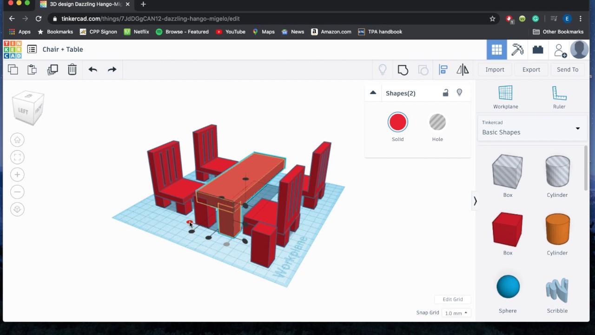Delete selection with trash icon
The height and width of the screenshot is (335, 595).
click(72, 70)
